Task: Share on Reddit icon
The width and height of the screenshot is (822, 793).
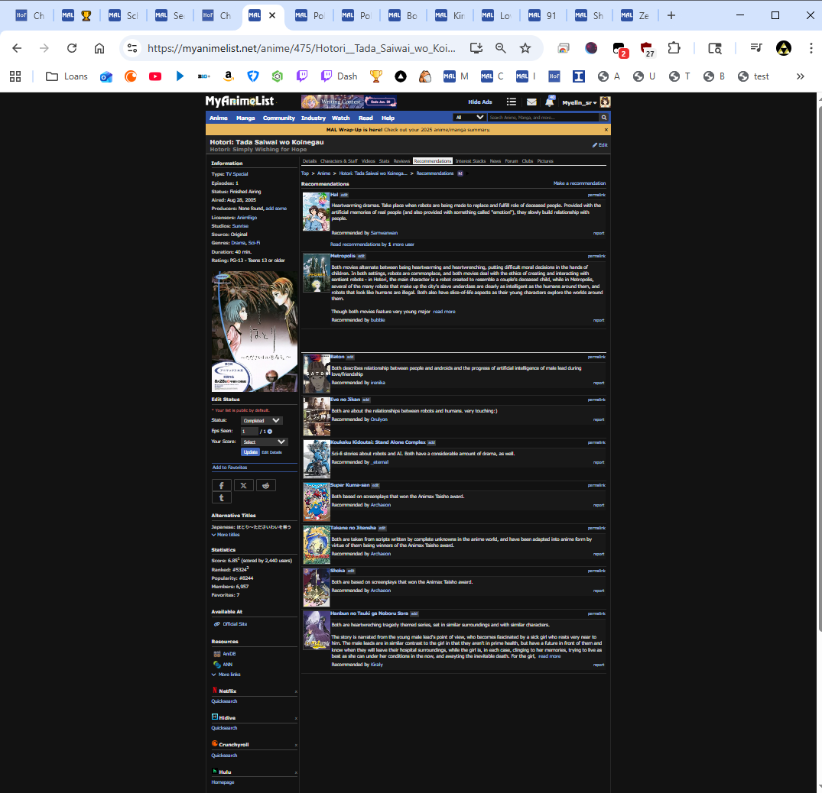Action: pos(266,486)
